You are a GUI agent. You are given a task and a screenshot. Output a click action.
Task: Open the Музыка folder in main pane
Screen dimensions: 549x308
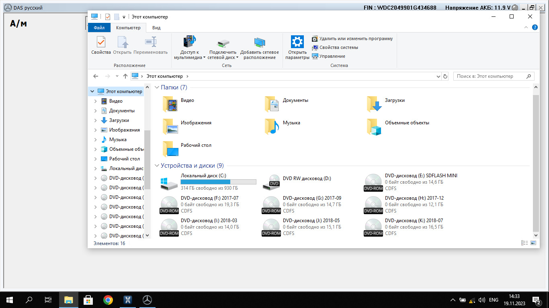pos(272,126)
